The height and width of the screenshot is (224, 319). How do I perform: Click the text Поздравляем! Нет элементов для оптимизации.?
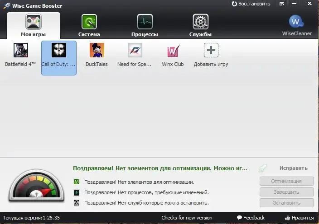point(139,182)
